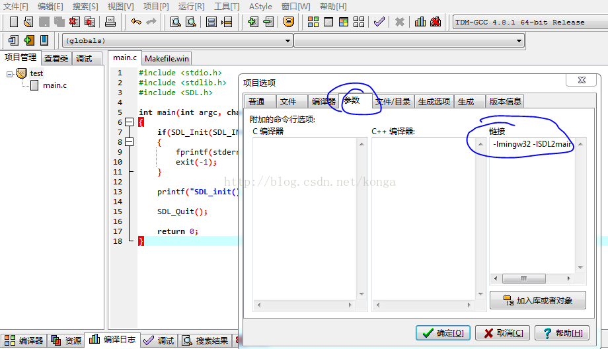
Task: Collapse the test project tree node
Action: pyautogui.click(x=9, y=73)
